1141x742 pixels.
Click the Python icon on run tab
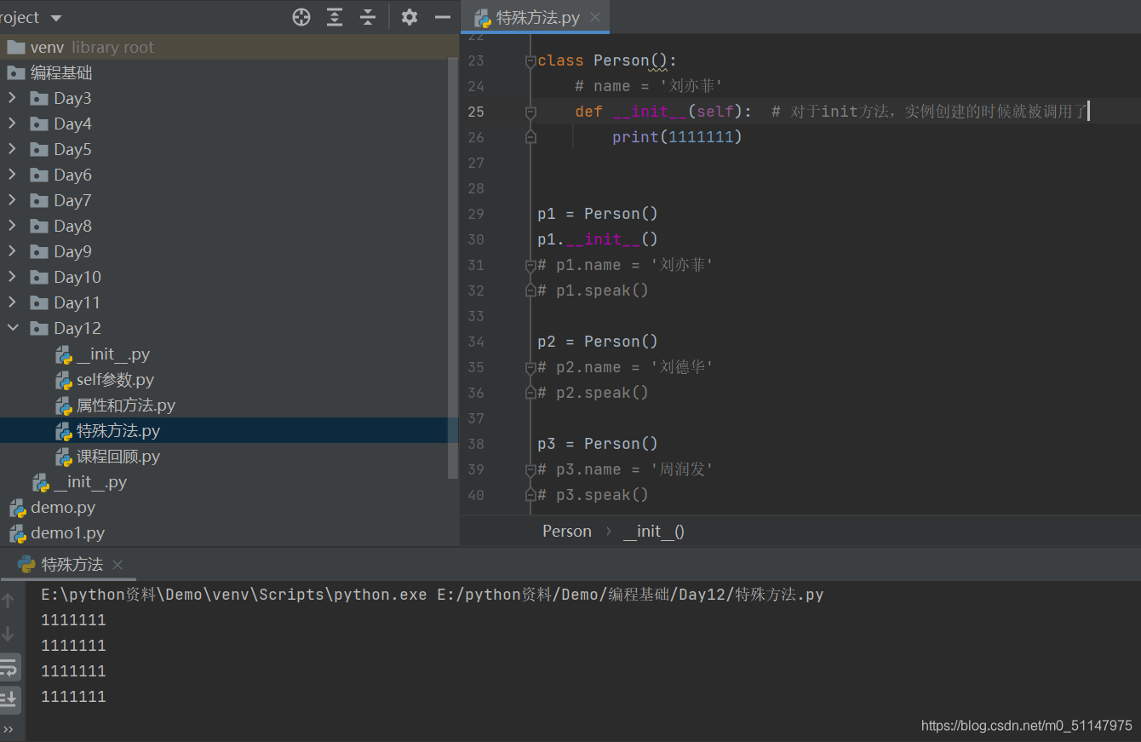(26, 564)
